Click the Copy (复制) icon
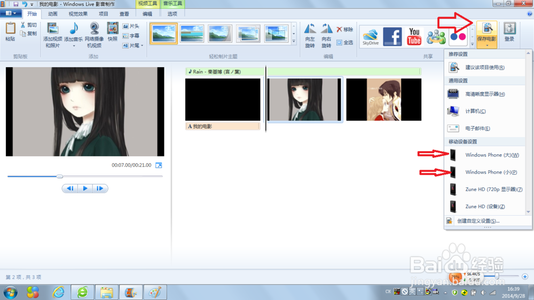Image resolution: width=534 pixels, height=300 pixels. click(23, 34)
